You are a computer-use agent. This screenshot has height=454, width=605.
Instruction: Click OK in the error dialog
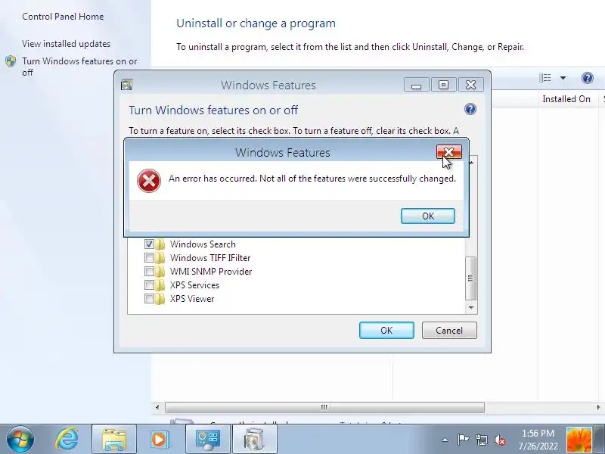tap(428, 216)
